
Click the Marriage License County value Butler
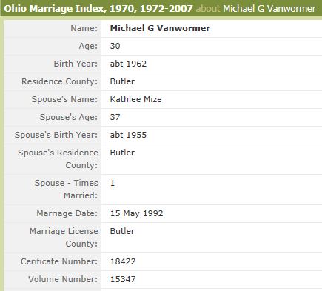tap(122, 231)
